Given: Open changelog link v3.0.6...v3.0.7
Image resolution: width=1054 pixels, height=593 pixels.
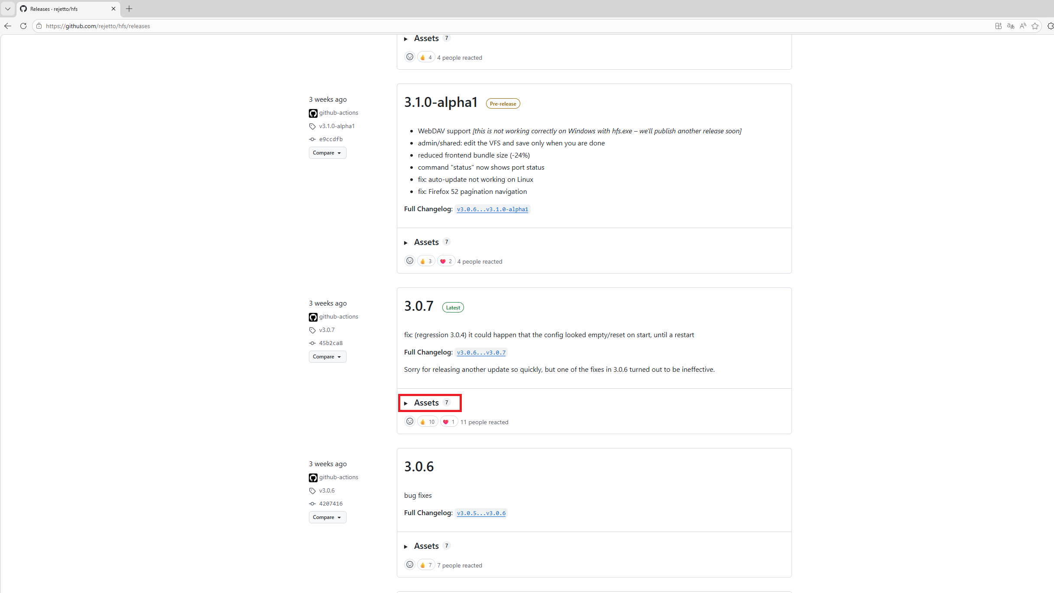Looking at the screenshot, I should [481, 353].
